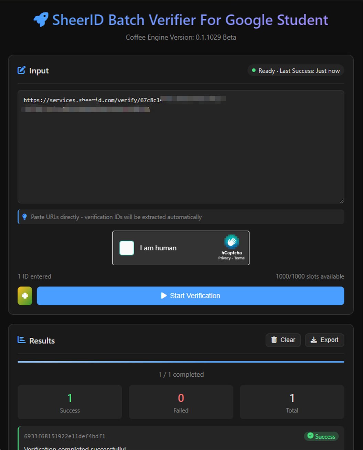Image resolution: width=363 pixels, height=450 pixels.
Task: Click the textarea resize handle corner
Action: 341,200
